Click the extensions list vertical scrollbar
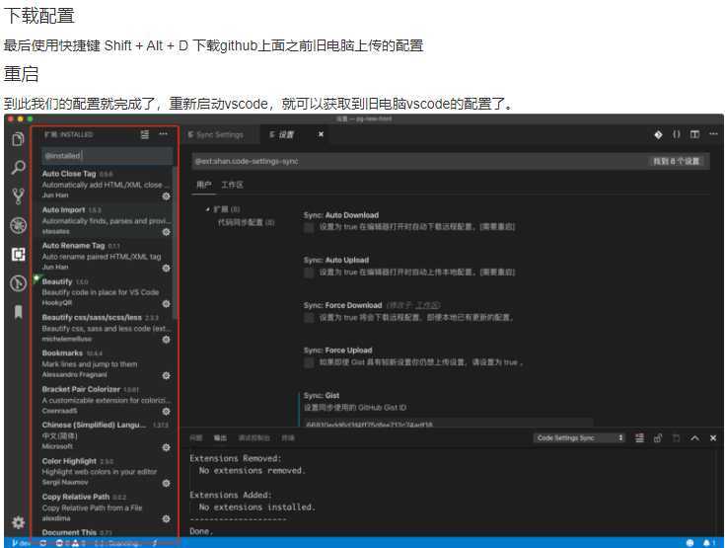 pos(175,243)
